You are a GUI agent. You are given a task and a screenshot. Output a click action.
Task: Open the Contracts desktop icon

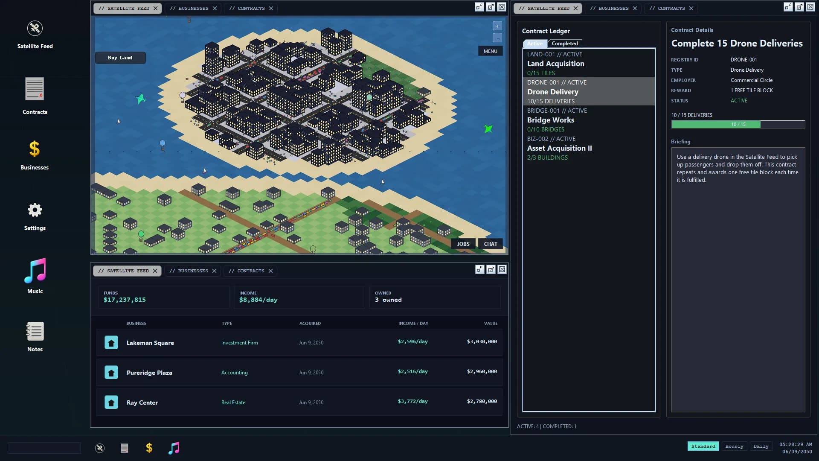click(x=35, y=89)
